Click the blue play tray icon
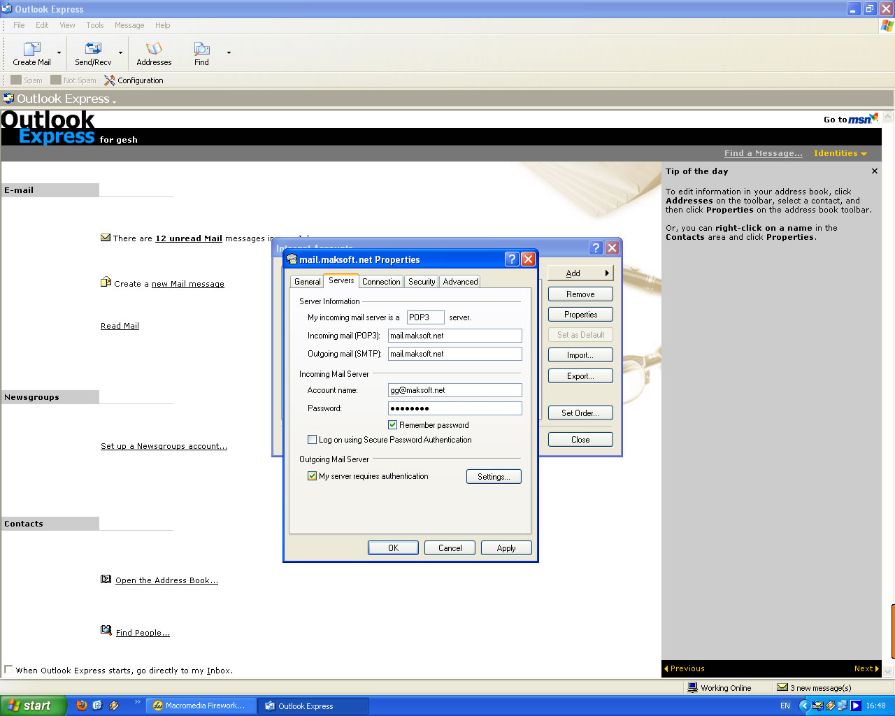Viewport: 895px width, 716px height. [x=855, y=706]
